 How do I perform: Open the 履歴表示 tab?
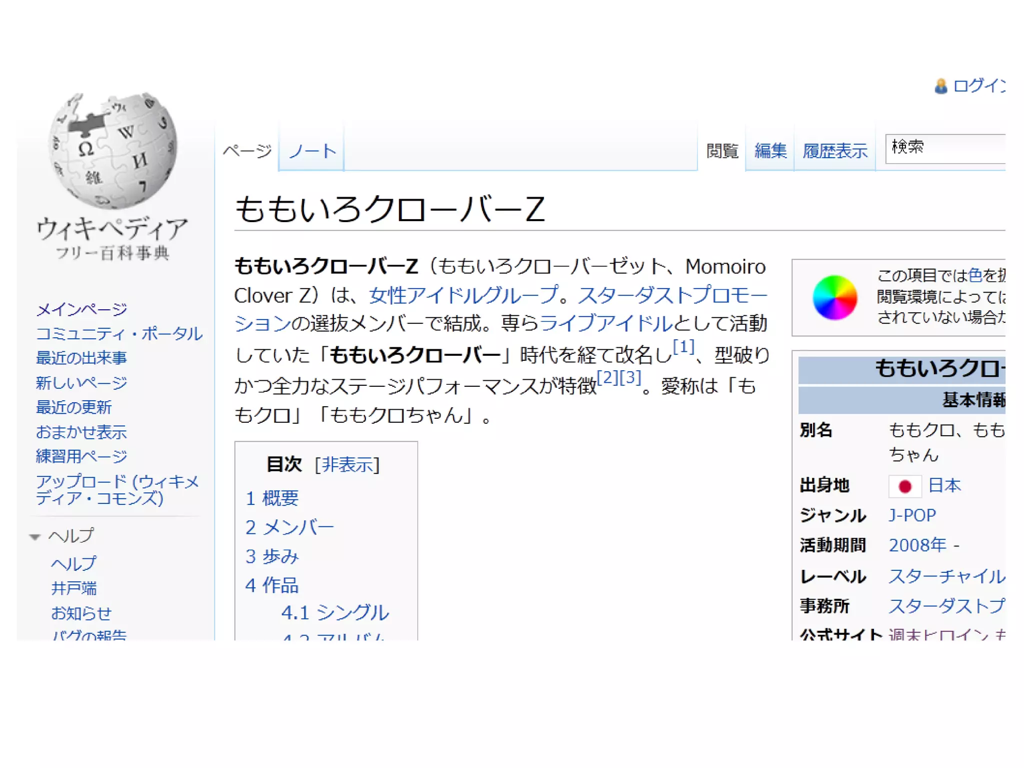[x=834, y=151]
